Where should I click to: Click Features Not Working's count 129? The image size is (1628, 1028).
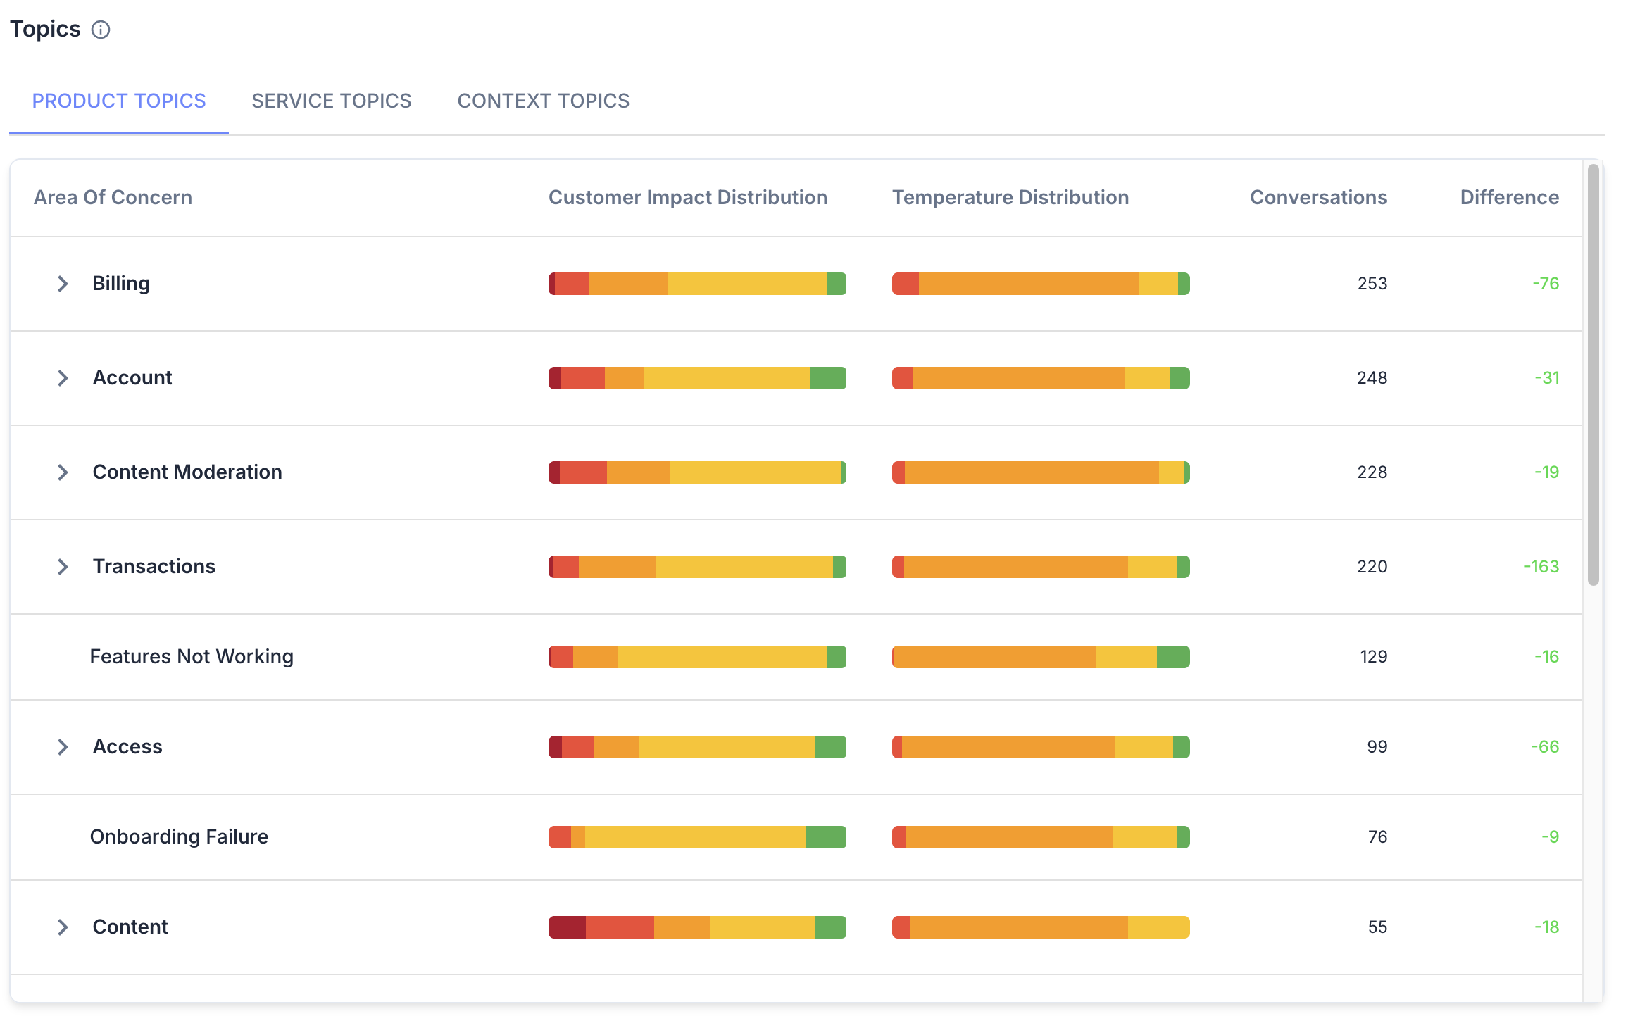coord(1374,657)
